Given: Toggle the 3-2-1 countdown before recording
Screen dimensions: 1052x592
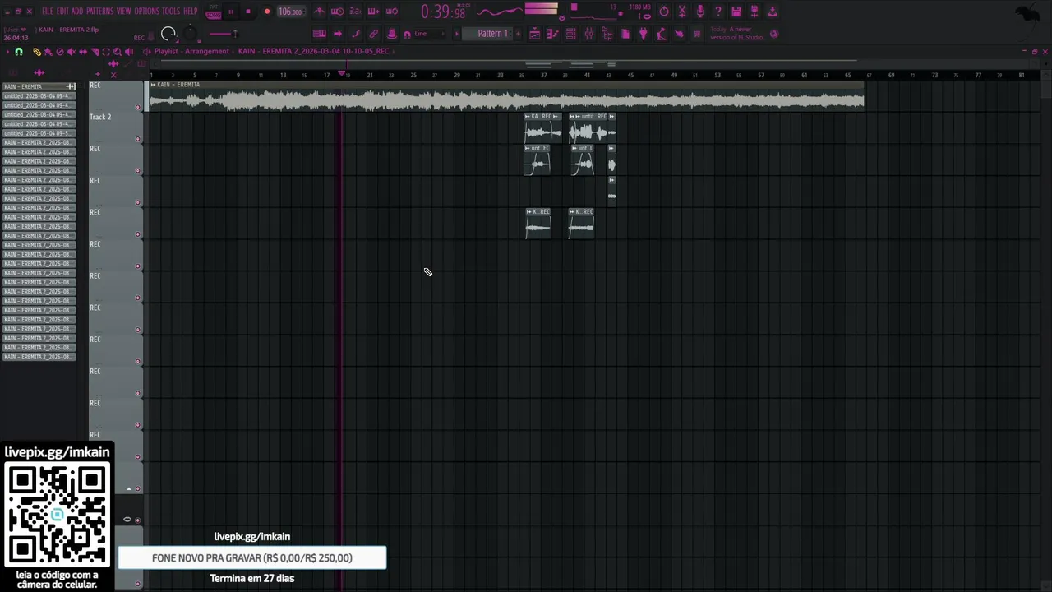Looking at the screenshot, I should [355, 12].
